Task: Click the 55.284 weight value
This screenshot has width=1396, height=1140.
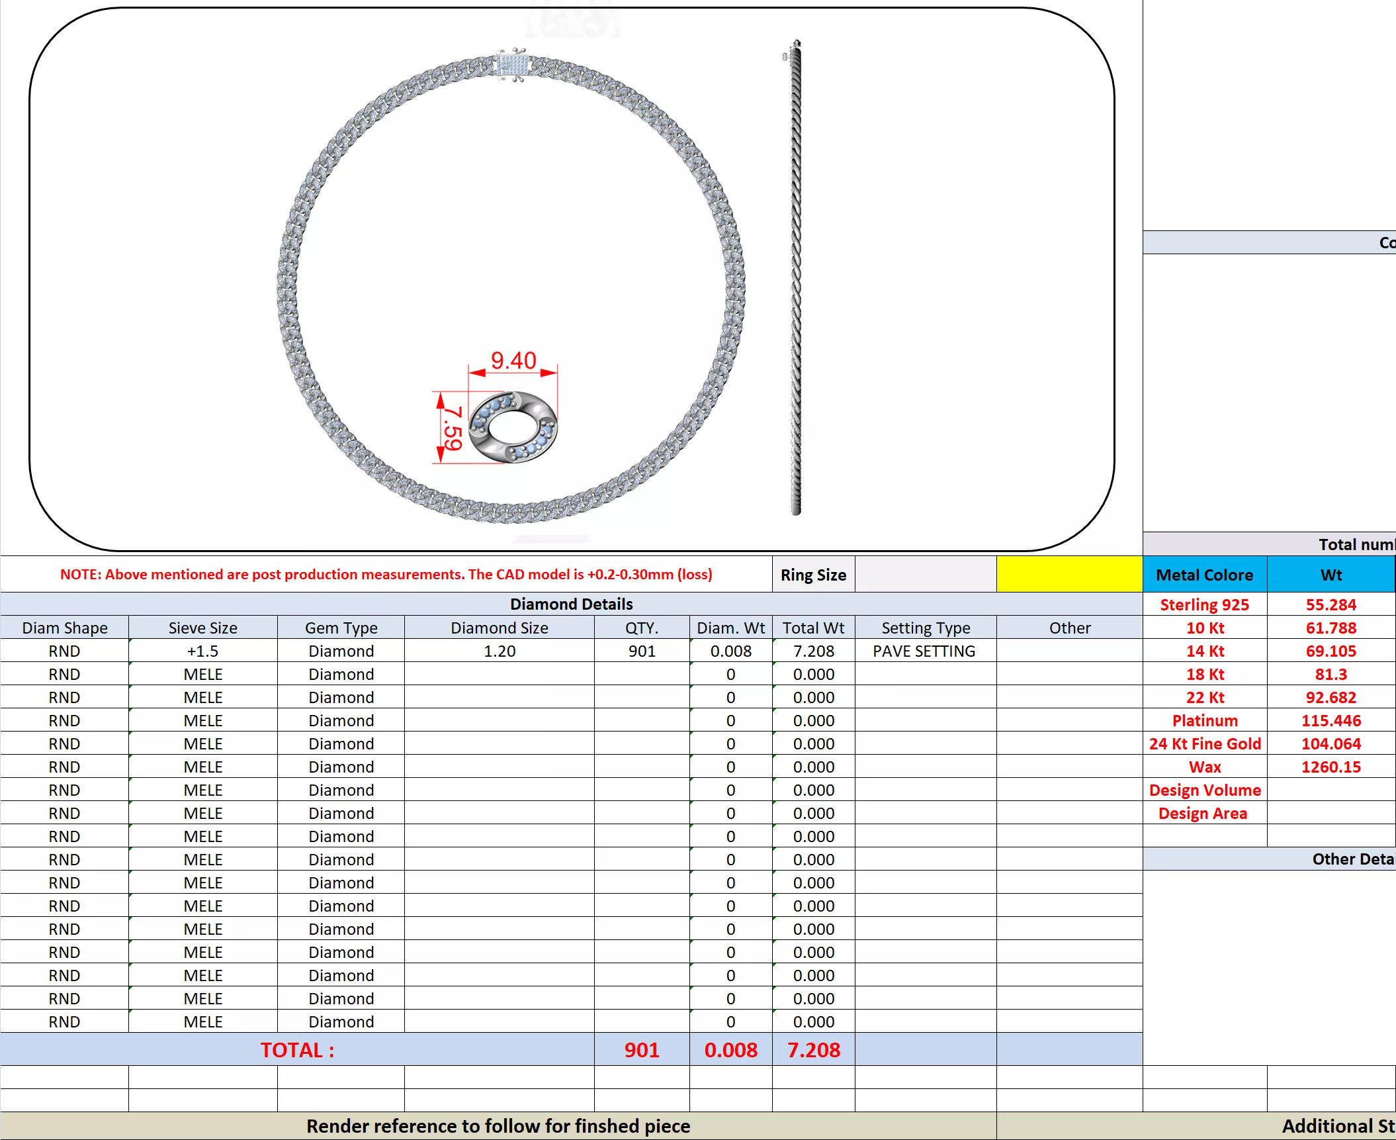Action: (1331, 604)
